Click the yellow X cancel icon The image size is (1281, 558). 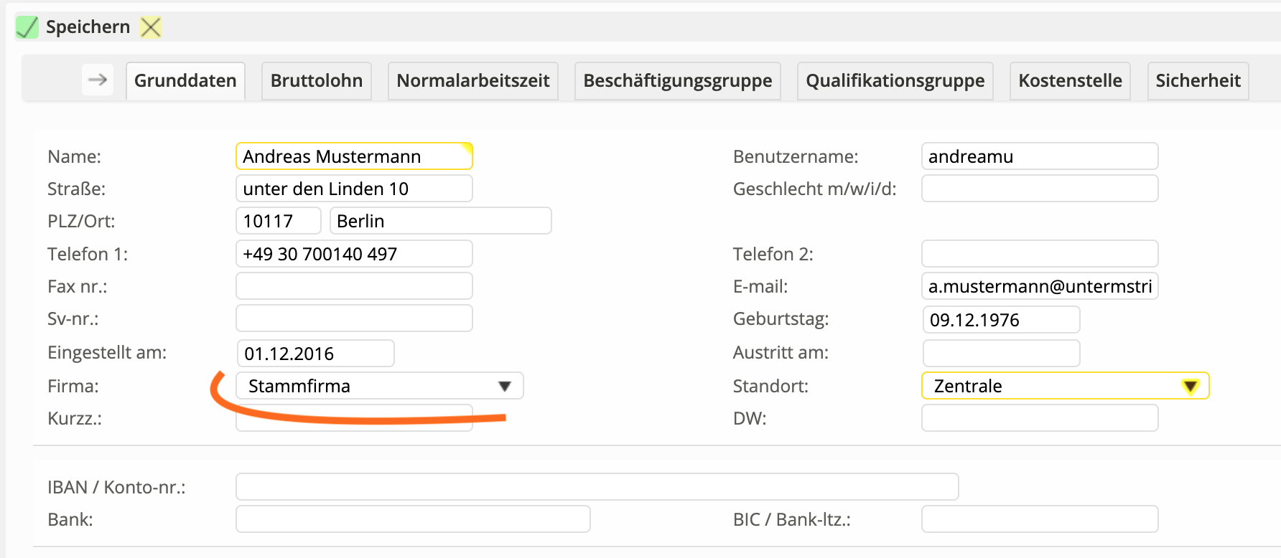tap(151, 27)
